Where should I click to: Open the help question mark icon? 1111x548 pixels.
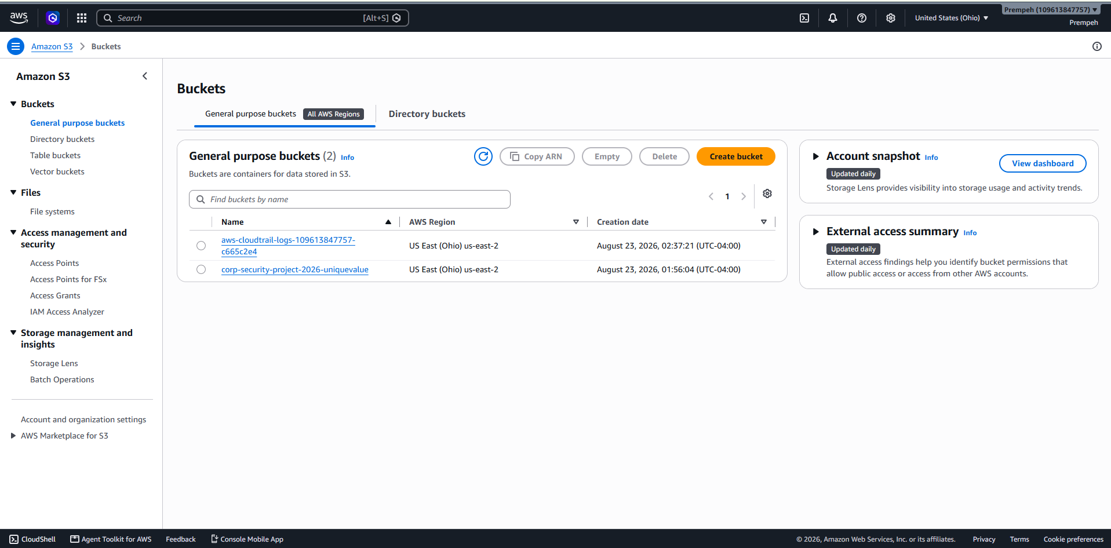862,18
